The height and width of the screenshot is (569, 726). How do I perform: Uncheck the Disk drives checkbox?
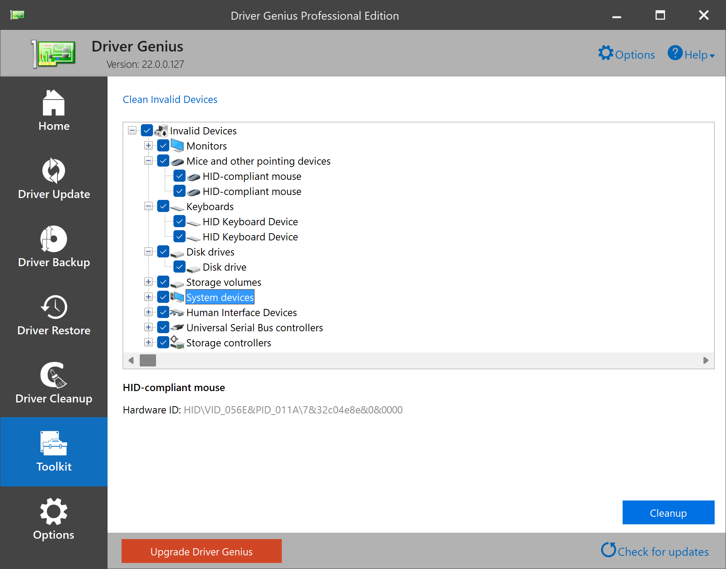pos(163,252)
